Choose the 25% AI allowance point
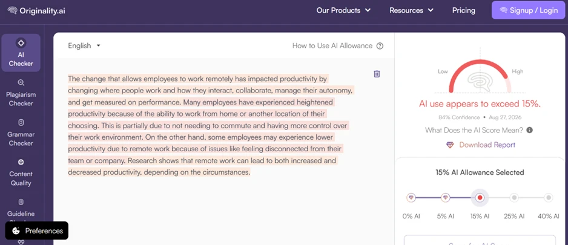Image resolution: width=568 pixels, height=245 pixels. (x=514, y=198)
